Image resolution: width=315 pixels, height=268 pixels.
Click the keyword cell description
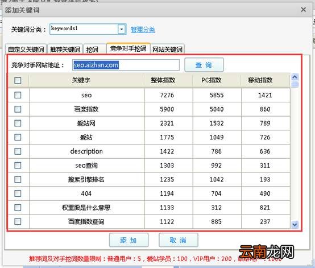(86, 151)
